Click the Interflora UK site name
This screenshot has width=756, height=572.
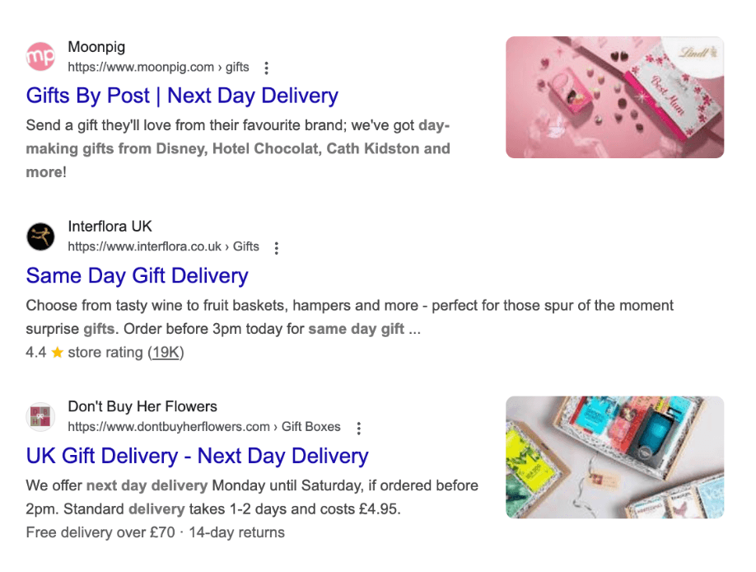110,227
